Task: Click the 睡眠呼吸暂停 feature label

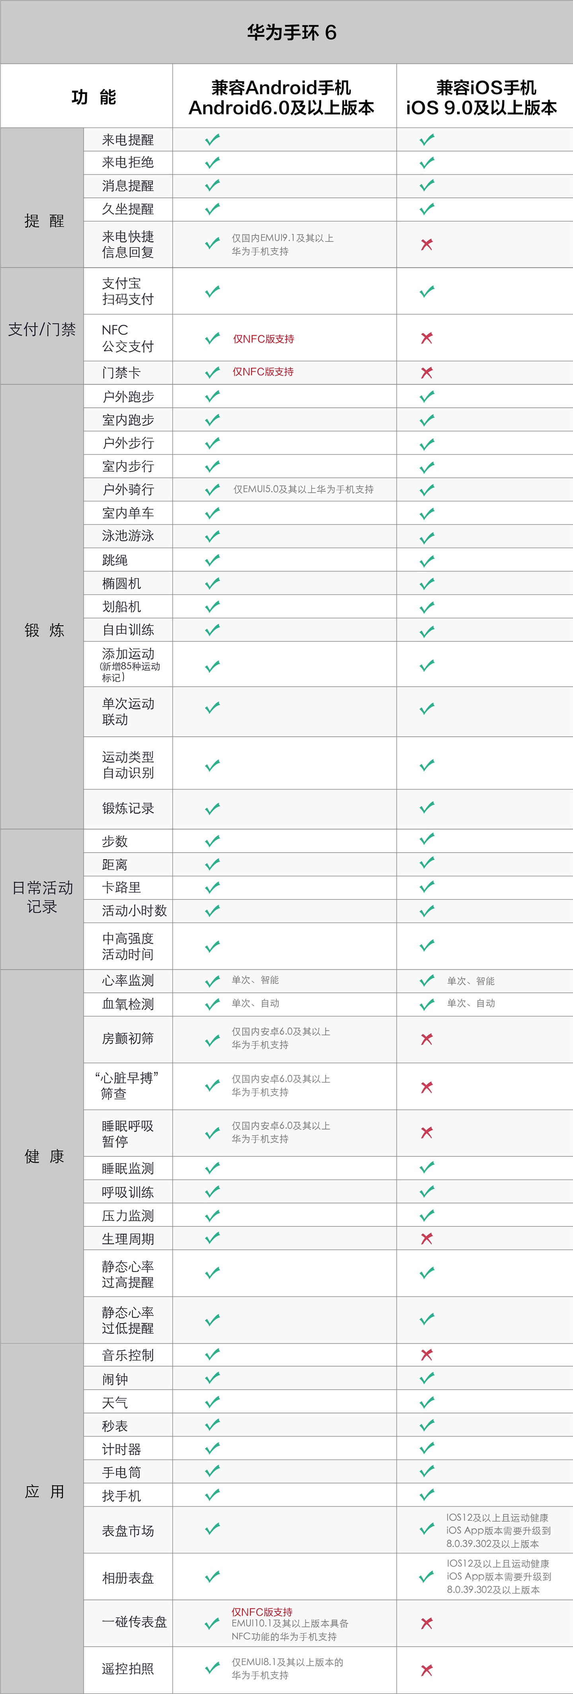Action: 127,1134
